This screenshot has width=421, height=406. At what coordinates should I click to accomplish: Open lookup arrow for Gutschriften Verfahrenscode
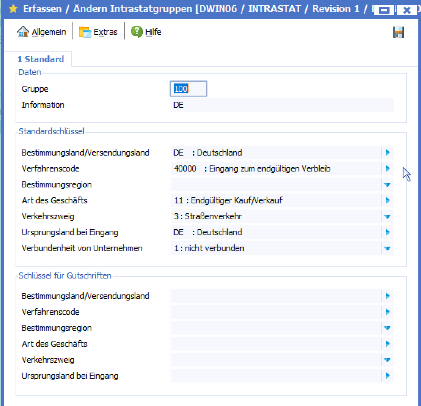point(388,312)
